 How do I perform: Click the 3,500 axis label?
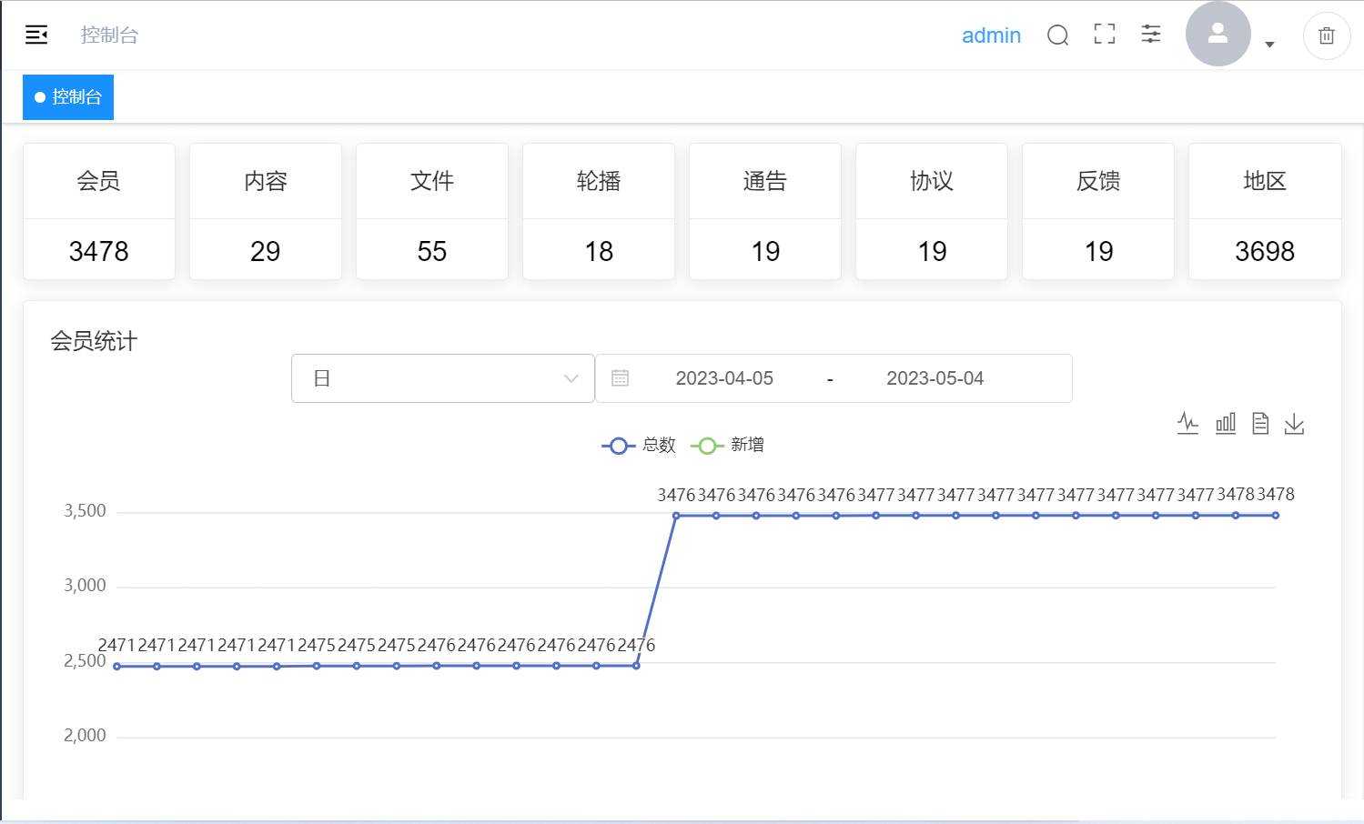click(x=85, y=511)
